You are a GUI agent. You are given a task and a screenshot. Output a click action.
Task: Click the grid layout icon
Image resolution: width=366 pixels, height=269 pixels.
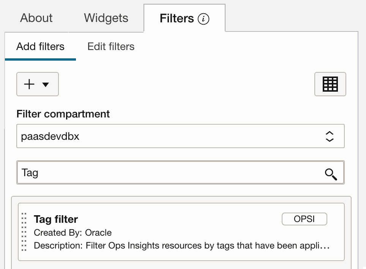coord(330,84)
